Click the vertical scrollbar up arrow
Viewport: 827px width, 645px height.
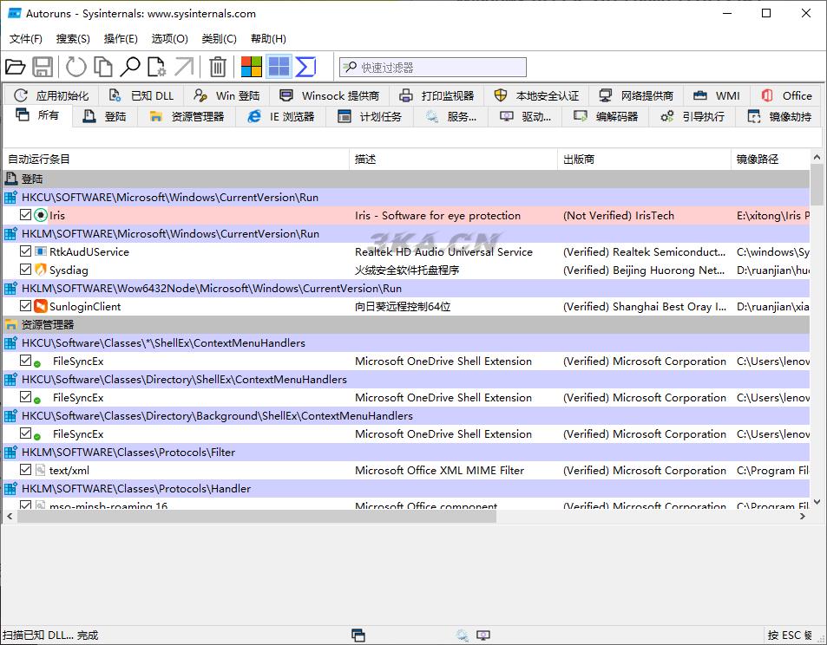(817, 157)
